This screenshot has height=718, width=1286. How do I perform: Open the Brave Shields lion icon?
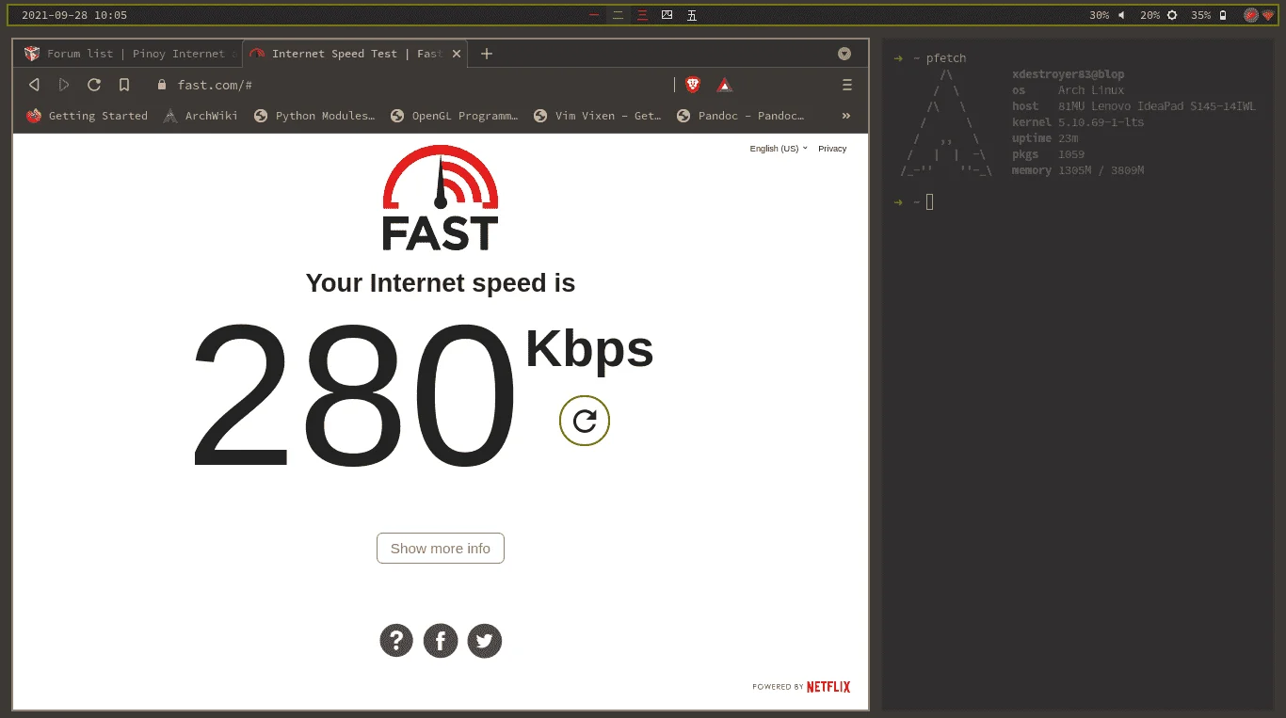(x=693, y=85)
